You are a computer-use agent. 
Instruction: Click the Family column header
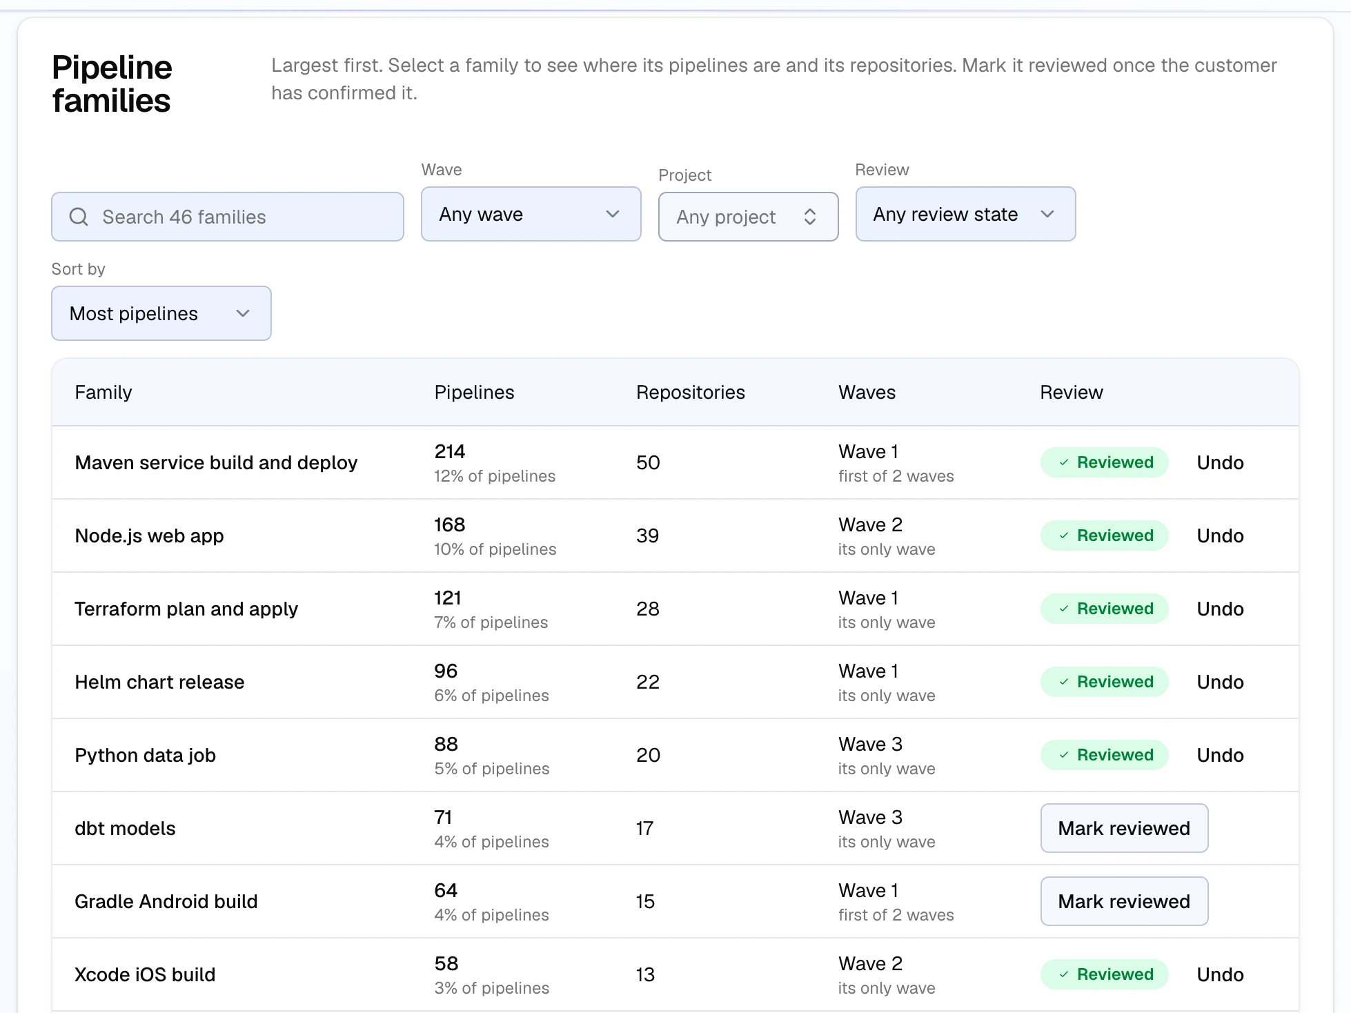tap(103, 392)
